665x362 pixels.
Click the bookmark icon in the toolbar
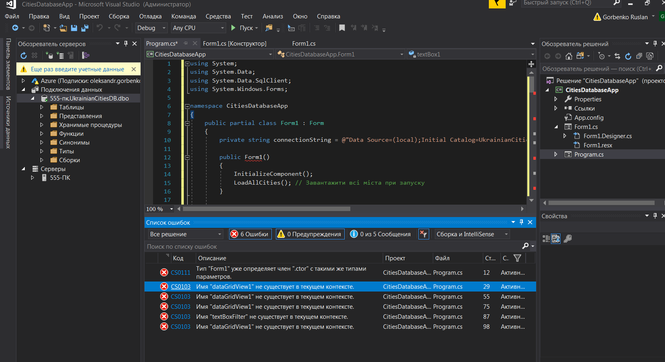[342, 28]
